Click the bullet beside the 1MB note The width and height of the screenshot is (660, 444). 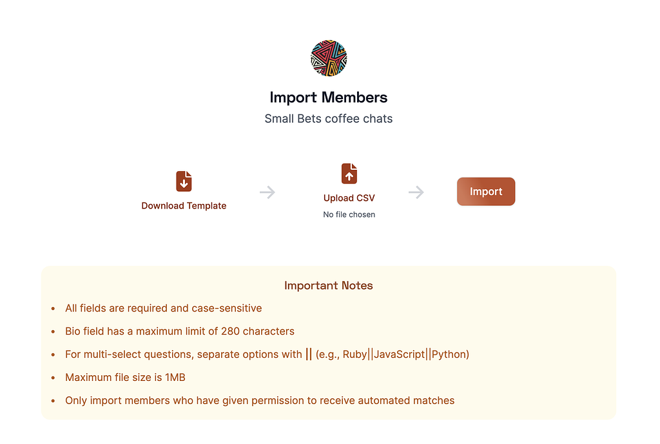[x=53, y=378]
